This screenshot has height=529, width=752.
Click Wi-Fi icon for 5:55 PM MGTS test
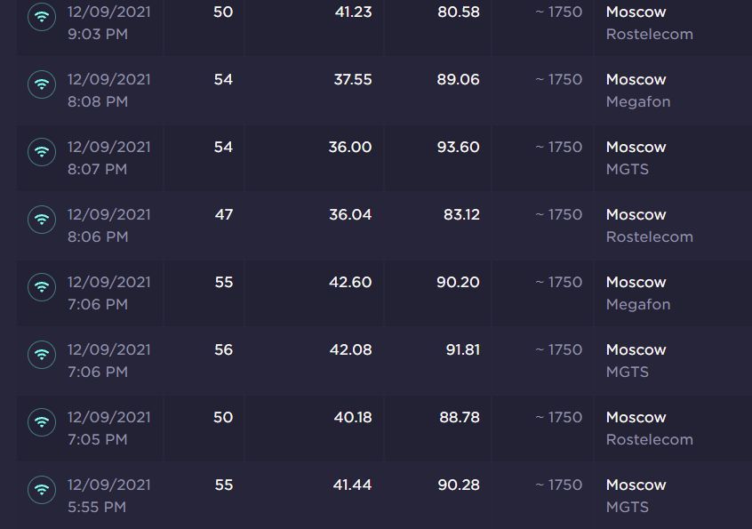coord(41,490)
